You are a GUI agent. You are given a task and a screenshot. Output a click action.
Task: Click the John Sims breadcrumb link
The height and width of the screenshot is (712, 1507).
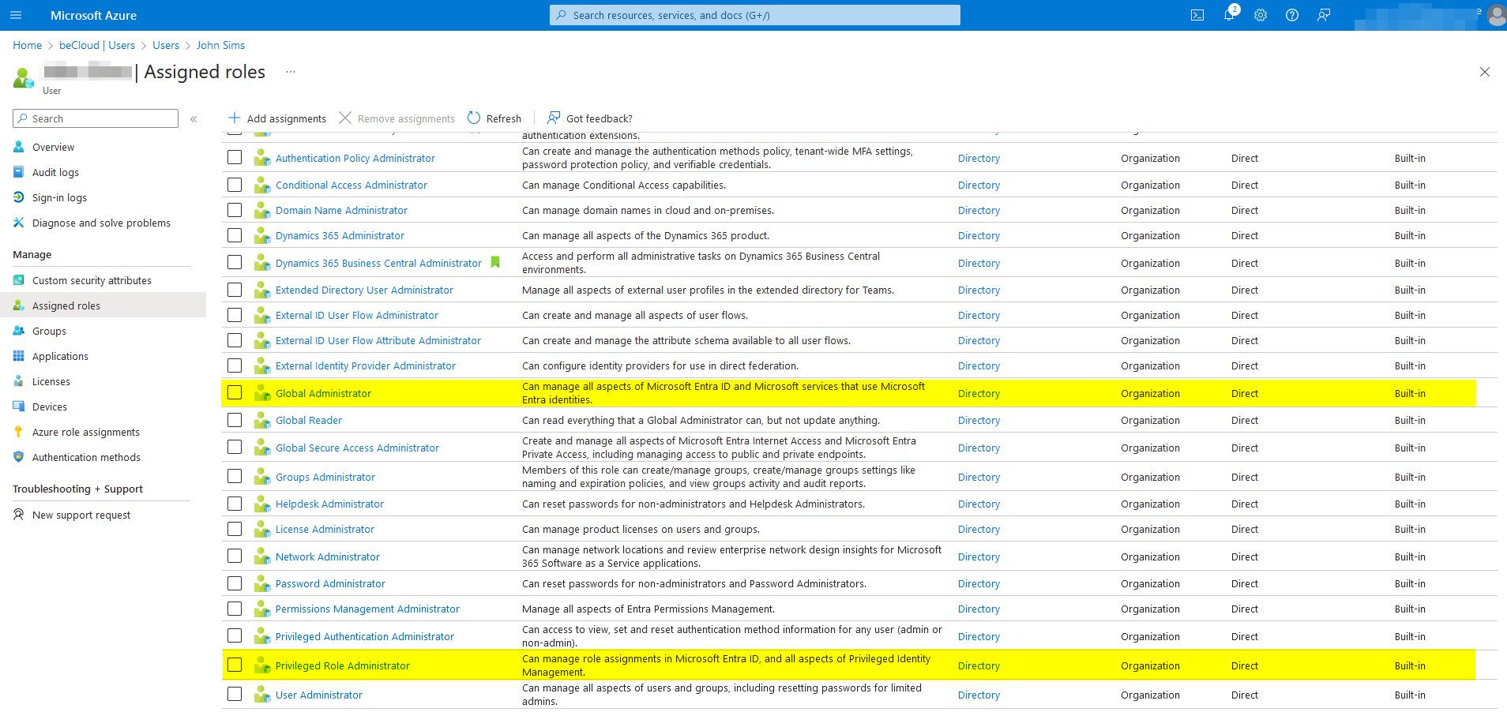pos(220,45)
